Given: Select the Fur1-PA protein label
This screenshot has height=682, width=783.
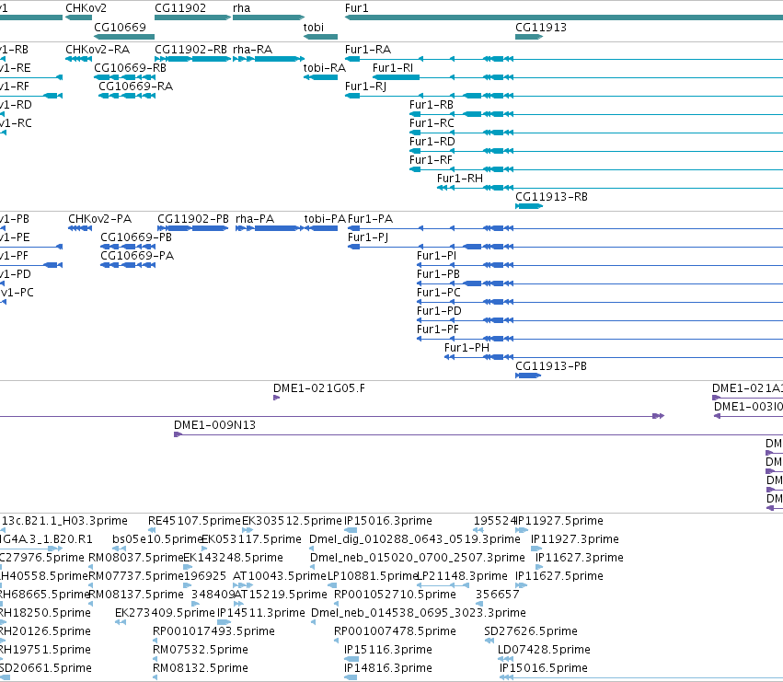Looking at the screenshot, I should tap(370, 219).
